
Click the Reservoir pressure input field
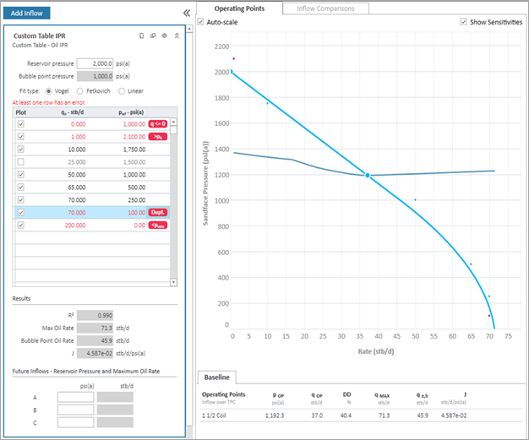[x=95, y=63]
